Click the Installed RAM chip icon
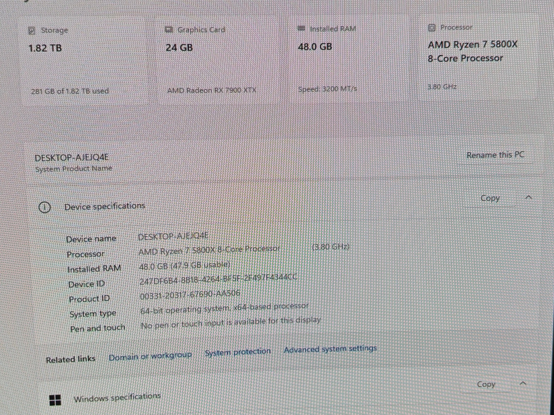Viewport: 554px width, 415px height. tap(301, 28)
